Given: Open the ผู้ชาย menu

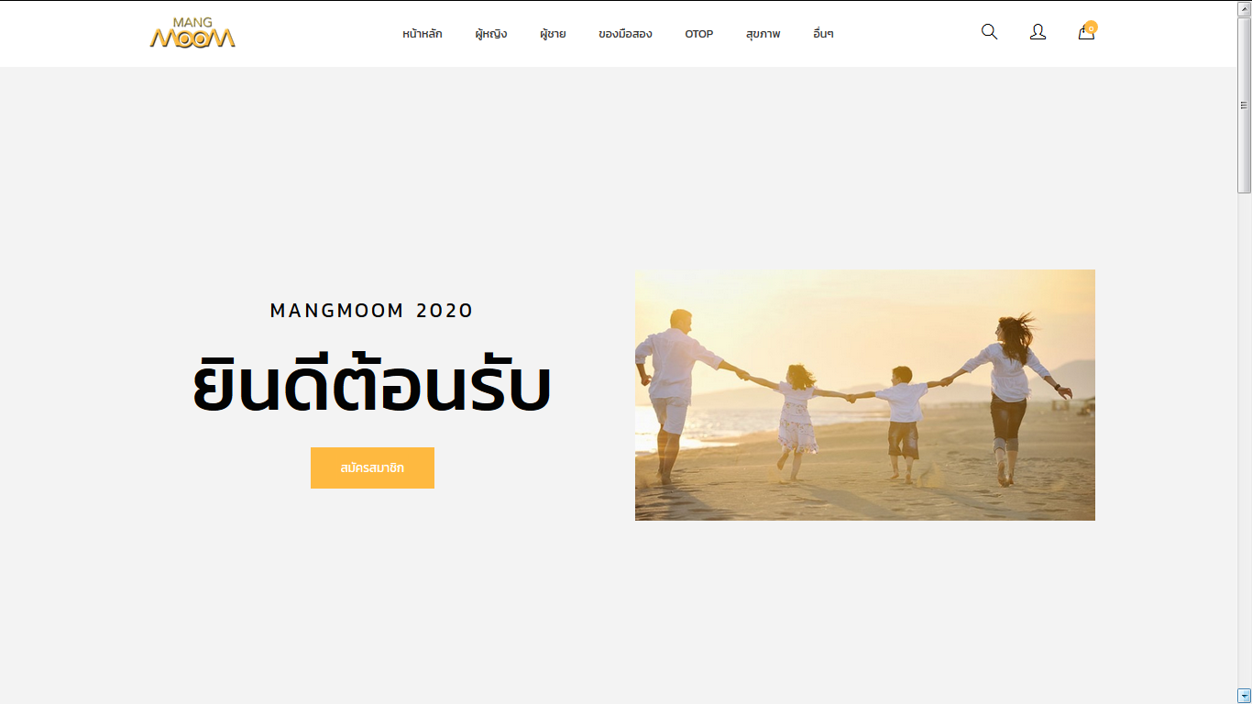Looking at the screenshot, I should (553, 34).
